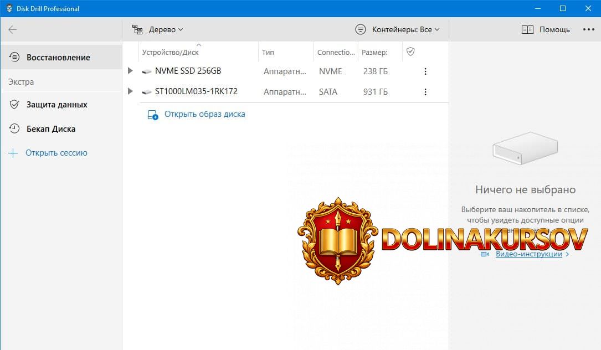The height and width of the screenshot is (350, 601).
Task: Open the kebab menu for ST1000LM035-1RK172
Action: coord(425,92)
